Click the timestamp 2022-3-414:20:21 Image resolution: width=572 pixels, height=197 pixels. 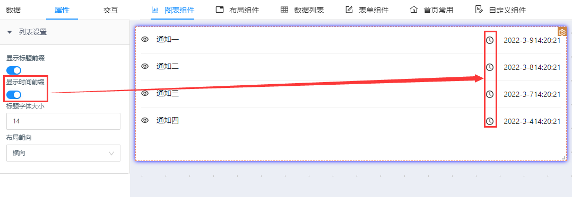click(x=532, y=122)
